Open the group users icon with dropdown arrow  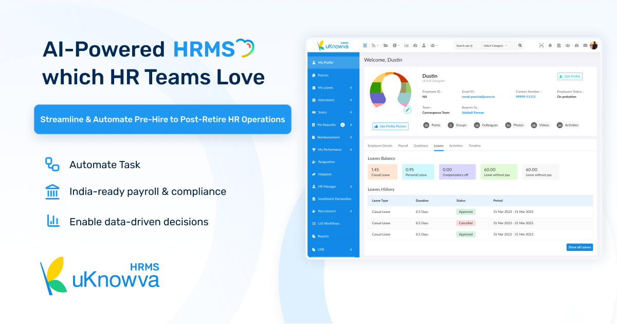434,45
